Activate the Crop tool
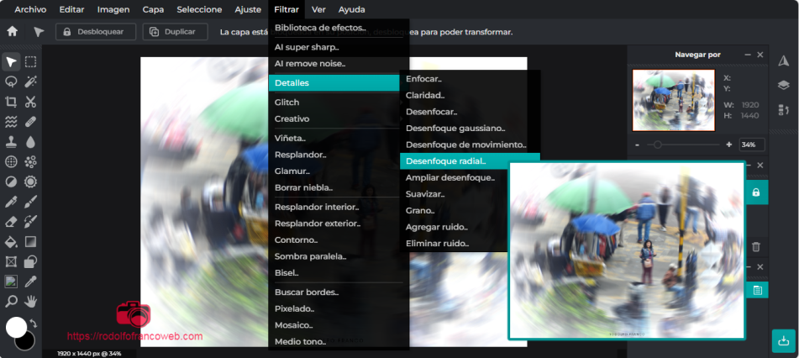 click(x=11, y=102)
